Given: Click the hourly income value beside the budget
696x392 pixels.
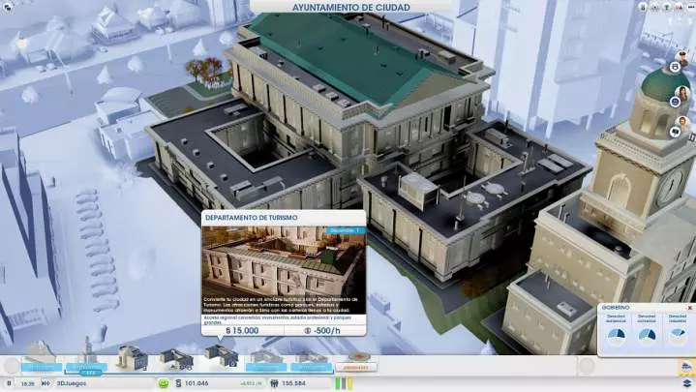Looking at the screenshot, I should (x=251, y=383).
